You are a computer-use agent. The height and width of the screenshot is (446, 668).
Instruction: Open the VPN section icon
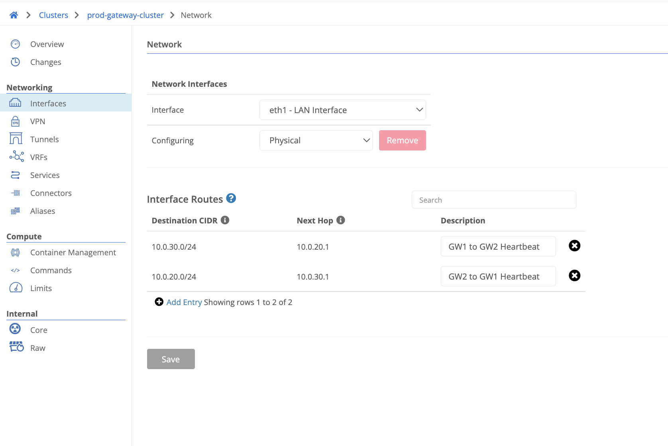[15, 121]
